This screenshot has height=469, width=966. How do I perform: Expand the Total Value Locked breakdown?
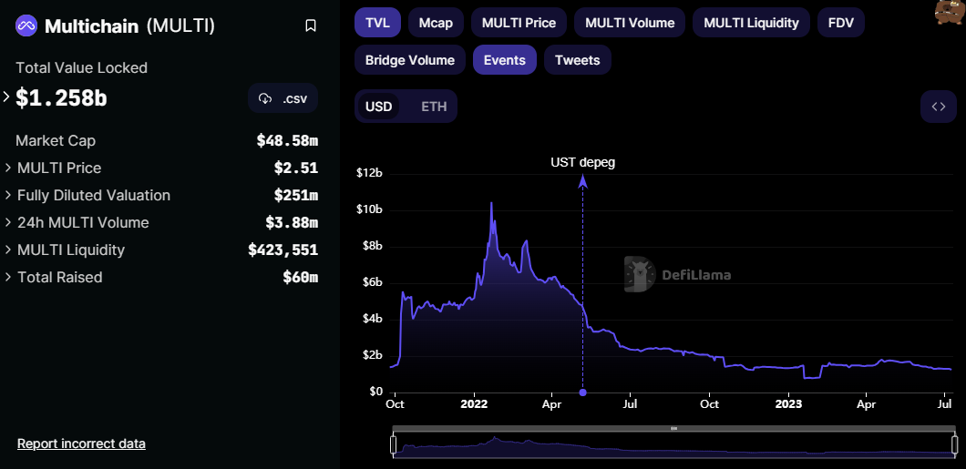[x=6, y=97]
